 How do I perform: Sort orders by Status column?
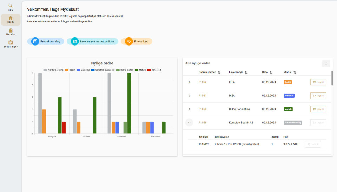pyautogui.click(x=295, y=73)
